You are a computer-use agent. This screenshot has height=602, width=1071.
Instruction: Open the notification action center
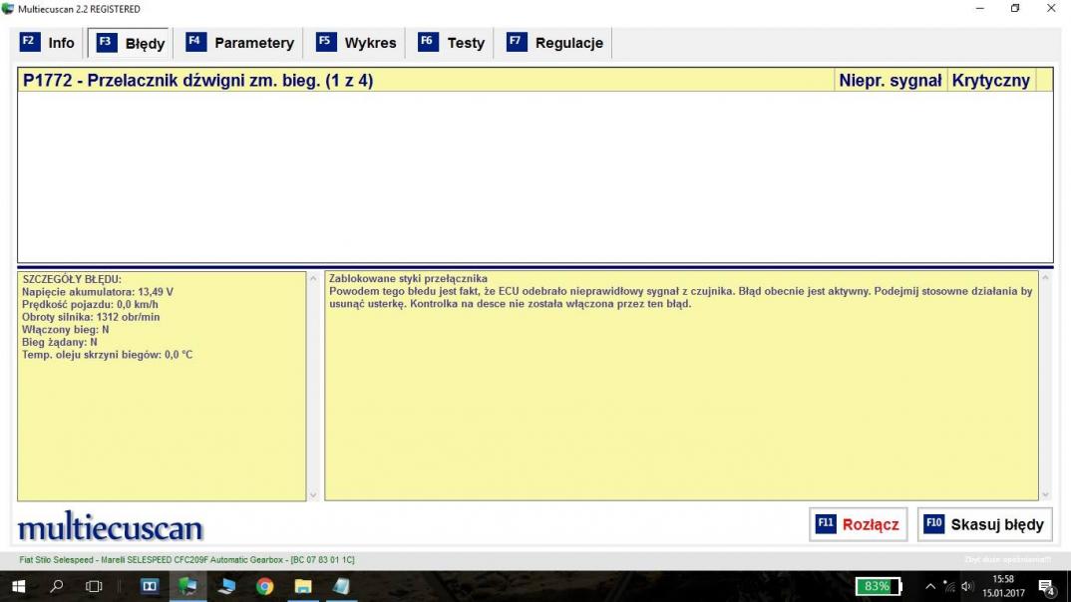(1046, 586)
